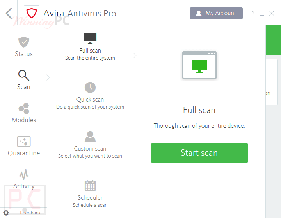Click 'Schedule a scan' text
Viewport: 281px width, 218px height.
coord(90,205)
